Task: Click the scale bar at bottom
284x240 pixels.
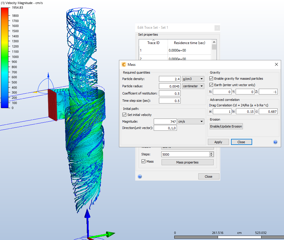Action: (229, 237)
